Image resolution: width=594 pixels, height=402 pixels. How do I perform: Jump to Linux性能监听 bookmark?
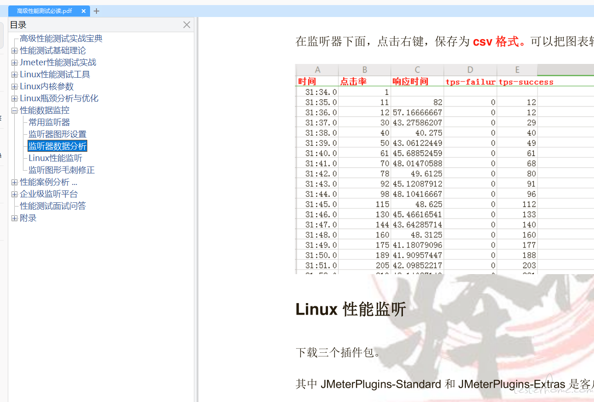coord(56,158)
